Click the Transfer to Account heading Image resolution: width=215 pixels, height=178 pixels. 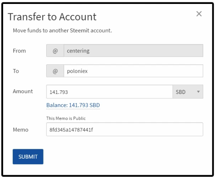point(52,17)
